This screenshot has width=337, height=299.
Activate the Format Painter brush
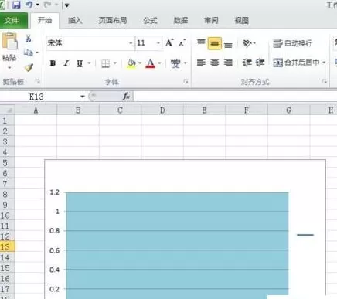tap(29, 67)
